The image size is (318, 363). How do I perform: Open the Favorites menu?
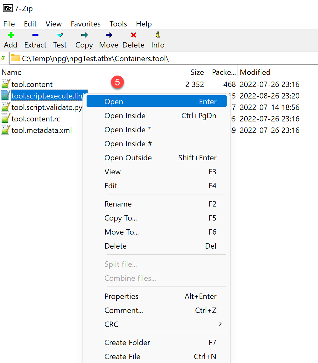pyautogui.click(x=86, y=24)
